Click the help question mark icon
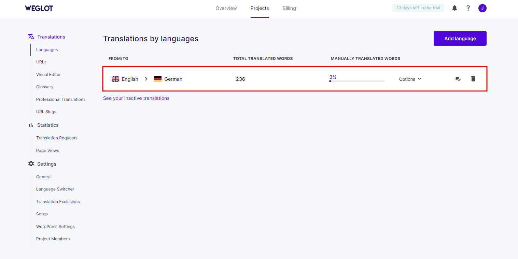Image resolution: width=518 pixels, height=259 pixels. pos(468,8)
